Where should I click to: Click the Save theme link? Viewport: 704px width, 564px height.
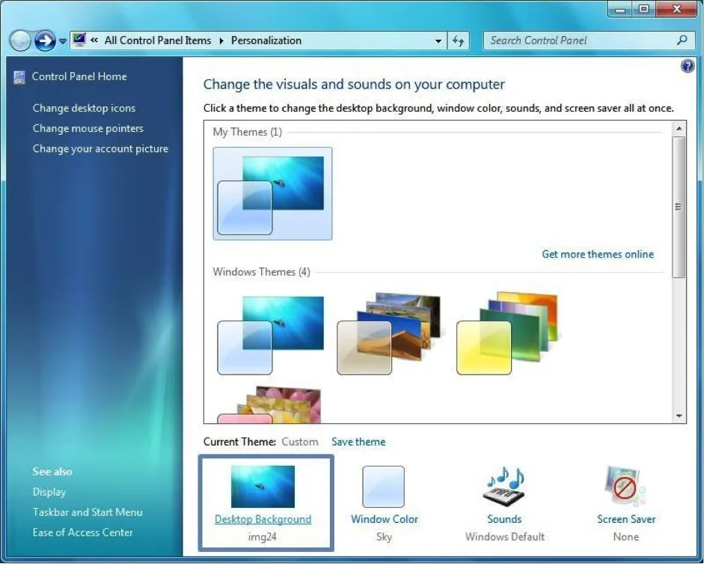pos(358,442)
